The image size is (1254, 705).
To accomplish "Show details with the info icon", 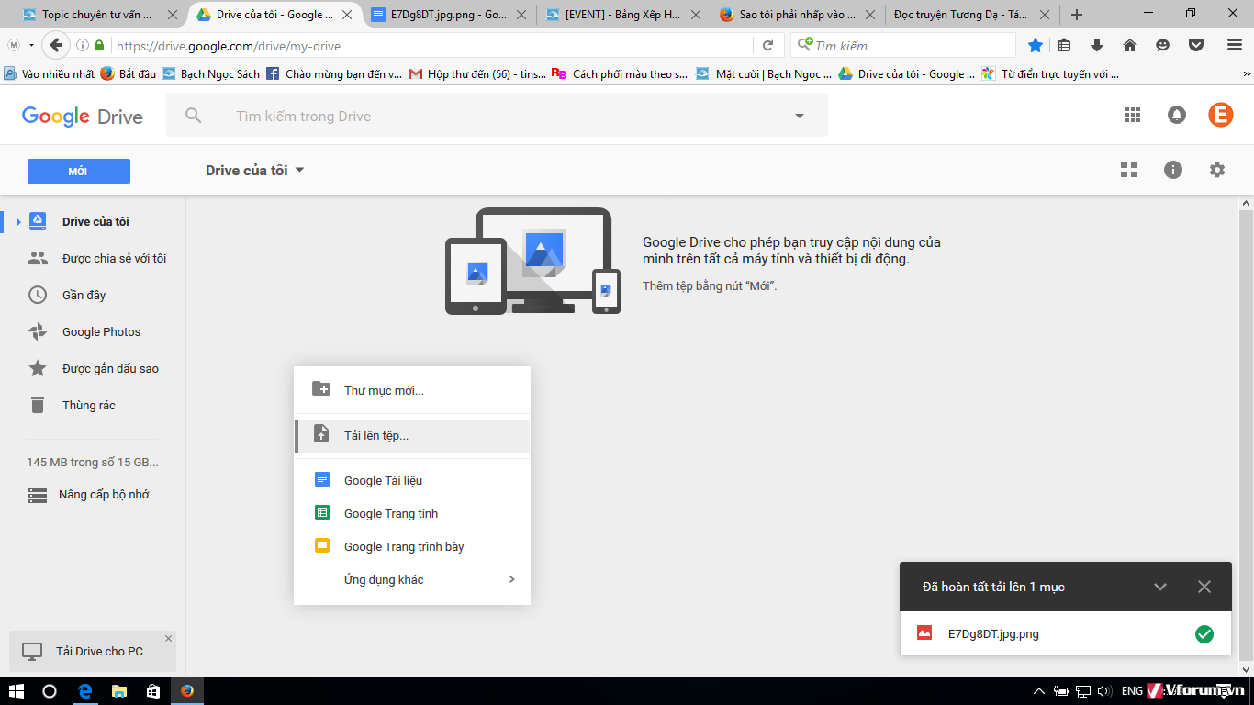I will pos(1172,170).
